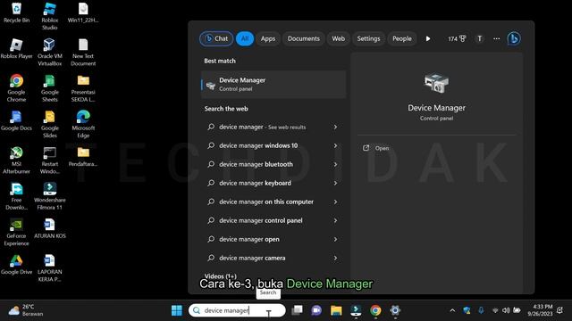
Task: Switch to the Chat search tab
Action: point(216,38)
